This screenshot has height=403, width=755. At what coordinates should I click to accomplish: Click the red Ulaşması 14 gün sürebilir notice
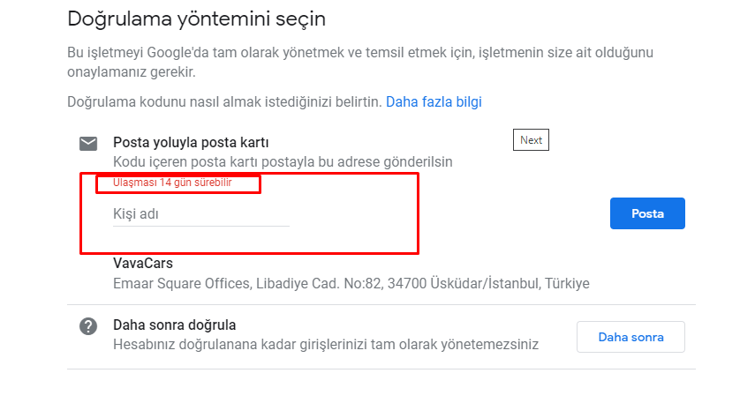172,183
